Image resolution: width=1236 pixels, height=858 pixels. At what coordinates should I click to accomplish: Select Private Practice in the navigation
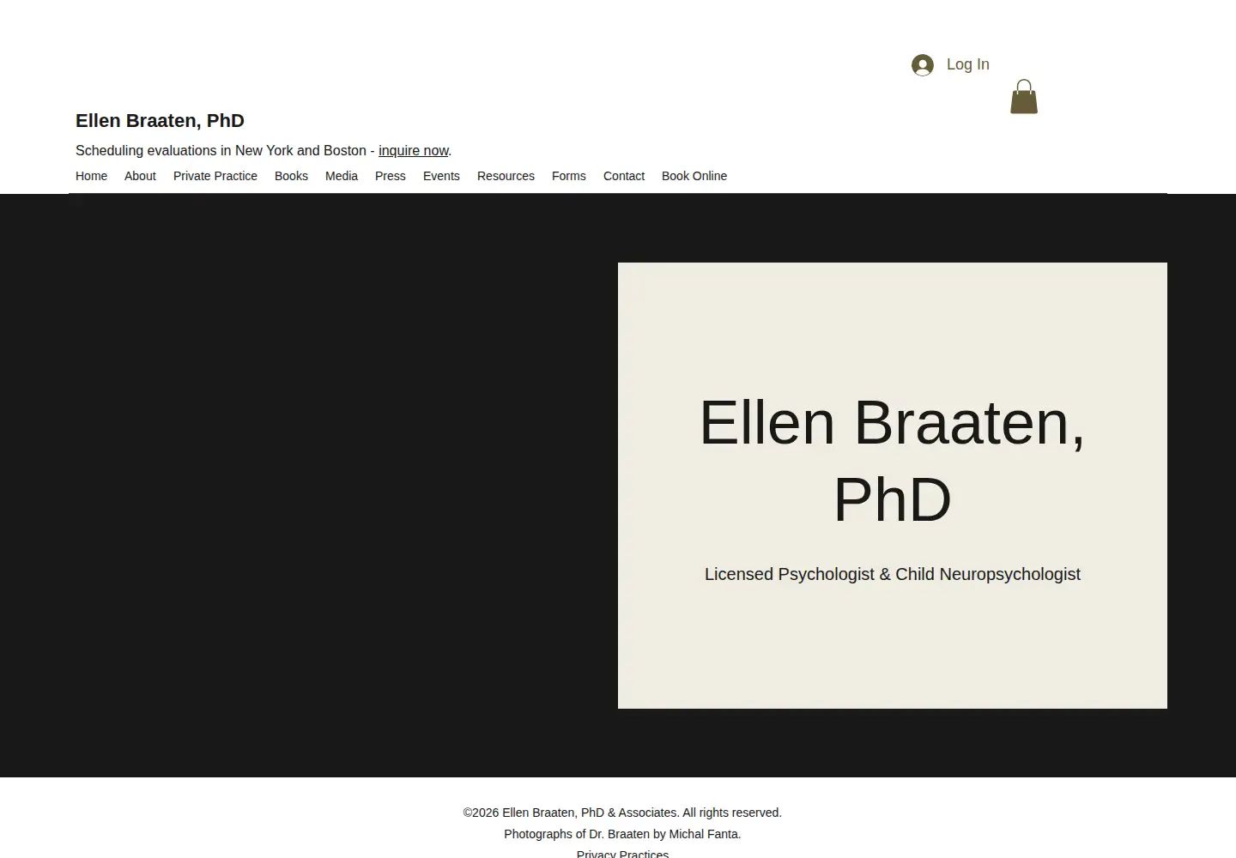[x=215, y=176]
